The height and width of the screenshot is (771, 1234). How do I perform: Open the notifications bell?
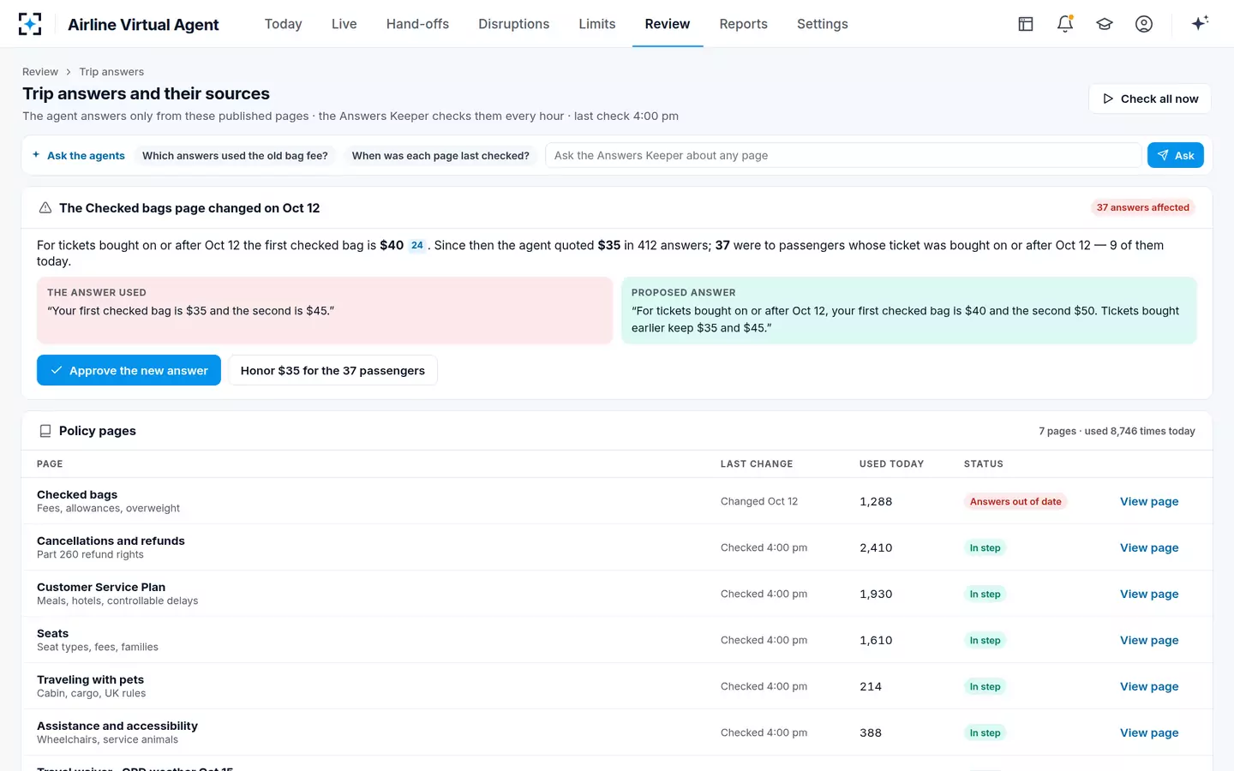(1065, 24)
